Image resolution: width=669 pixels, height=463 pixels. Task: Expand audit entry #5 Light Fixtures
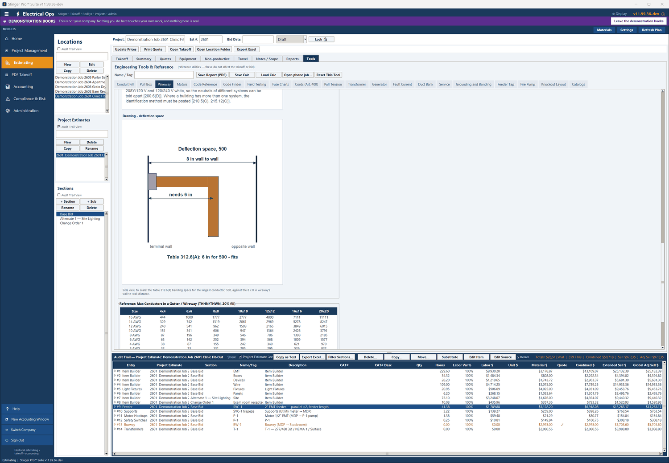115,389
